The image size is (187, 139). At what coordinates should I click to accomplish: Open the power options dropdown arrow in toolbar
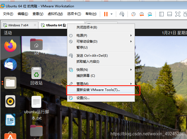coord(112,14)
